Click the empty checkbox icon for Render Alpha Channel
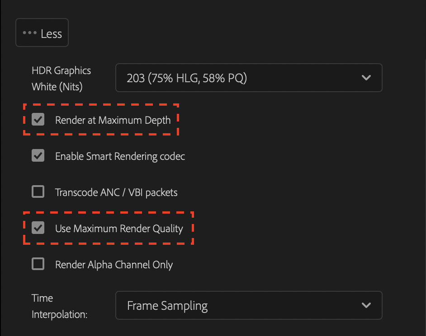This screenshot has width=426, height=336. pos(38,264)
